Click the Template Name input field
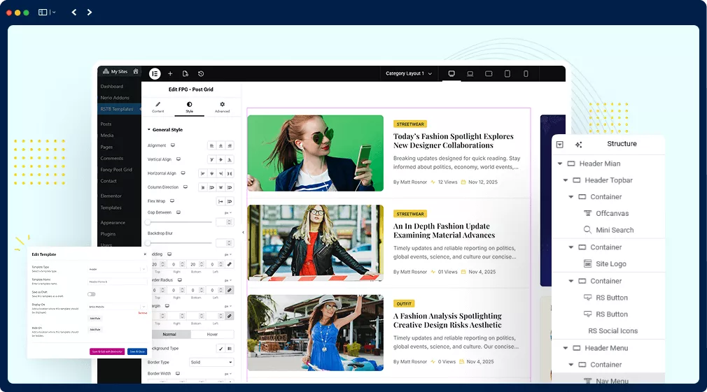 tap(117, 282)
